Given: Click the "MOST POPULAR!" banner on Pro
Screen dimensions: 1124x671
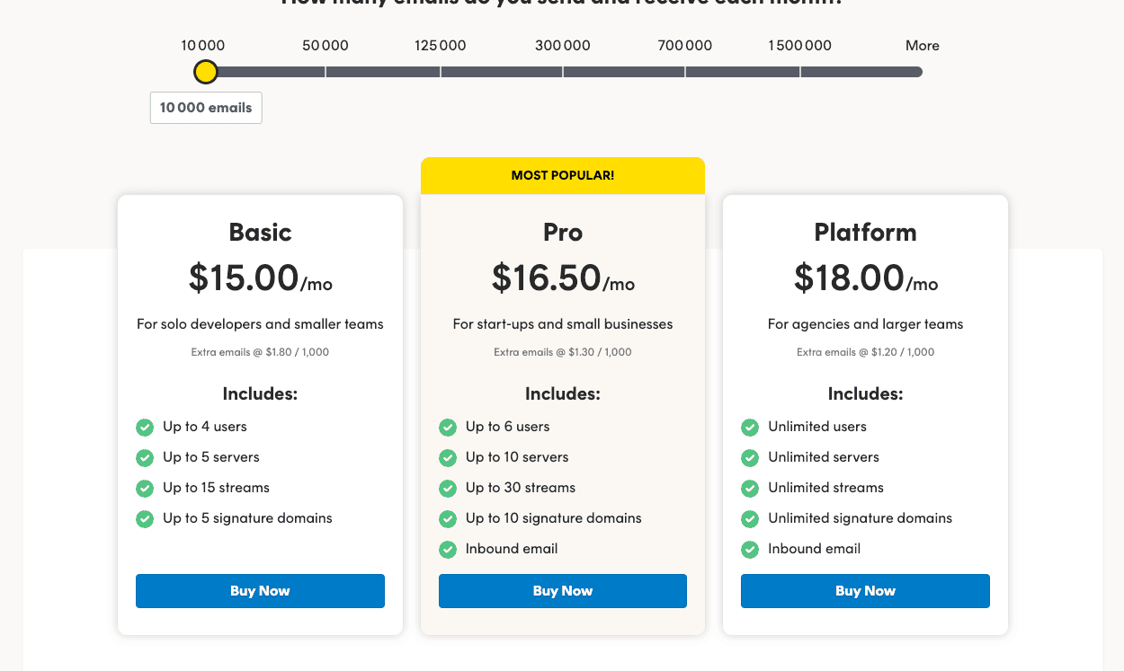Looking at the screenshot, I should click(x=562, y=175).
